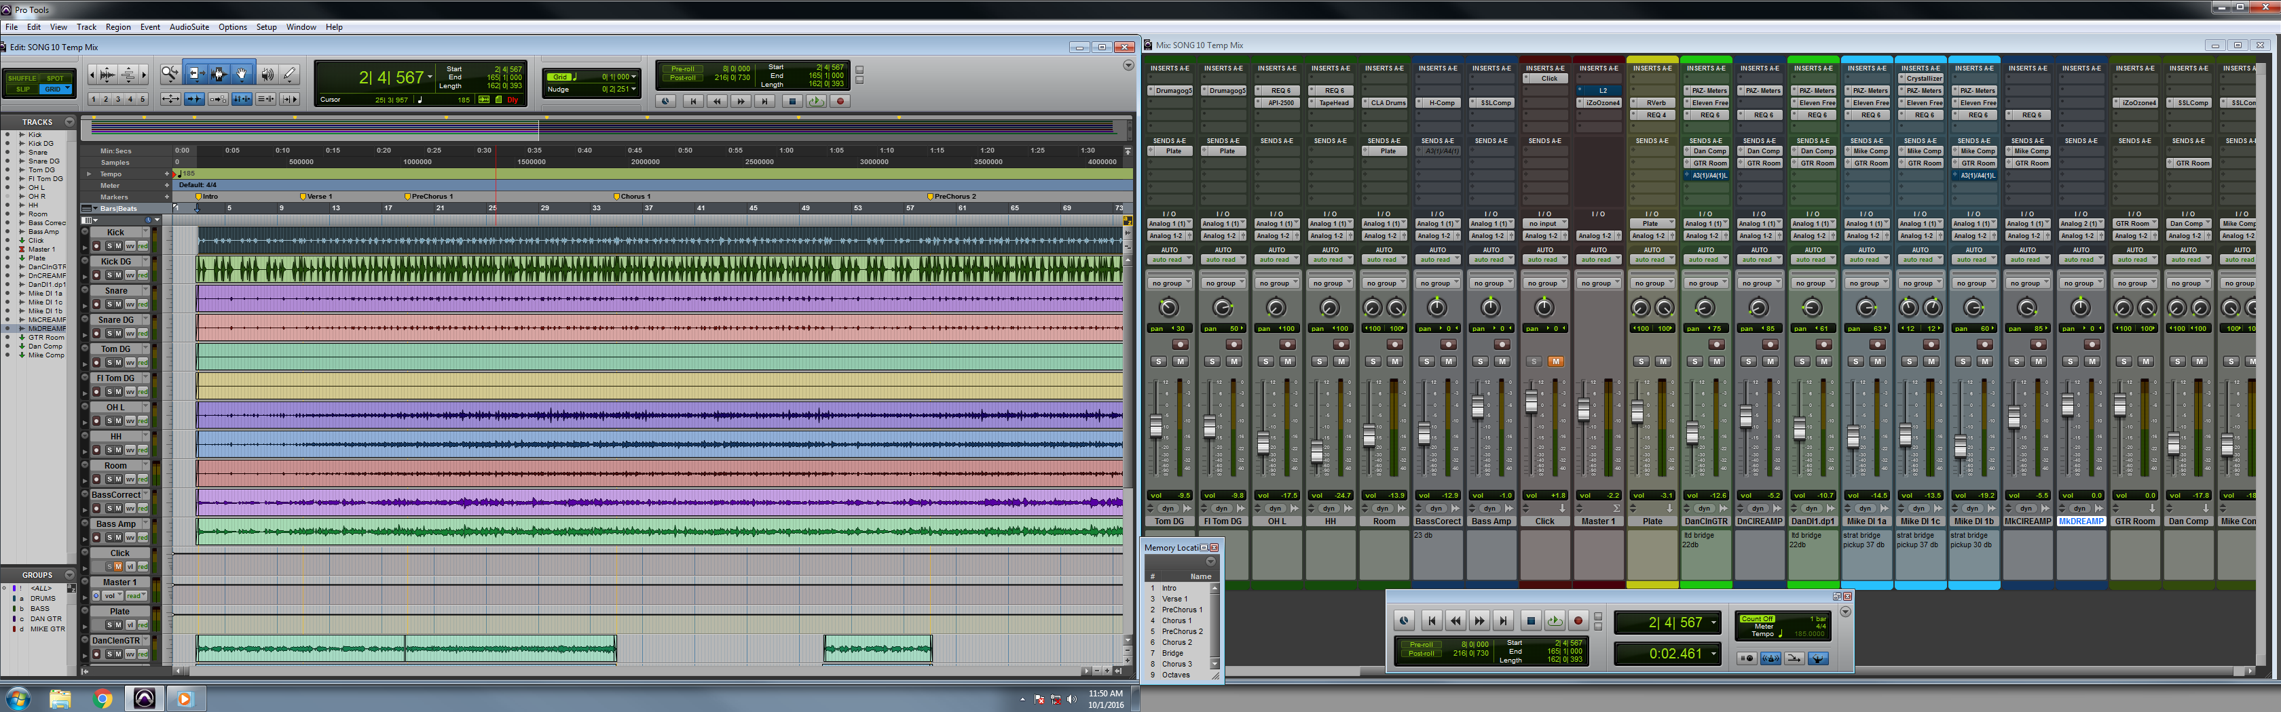The width and height of the screenshot is (2281, 712).
Task: Enable Spot edit mode
Action: click(x=56, y=78)
